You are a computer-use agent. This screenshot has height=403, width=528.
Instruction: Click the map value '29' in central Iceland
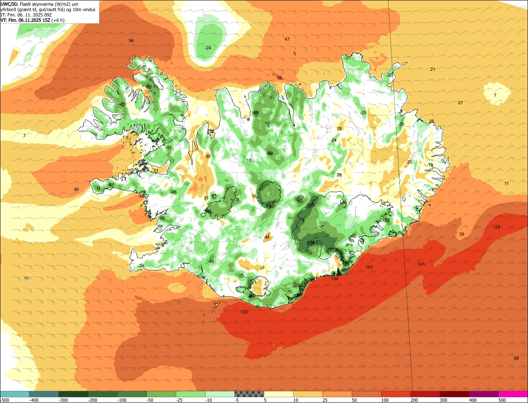(339, 175)
